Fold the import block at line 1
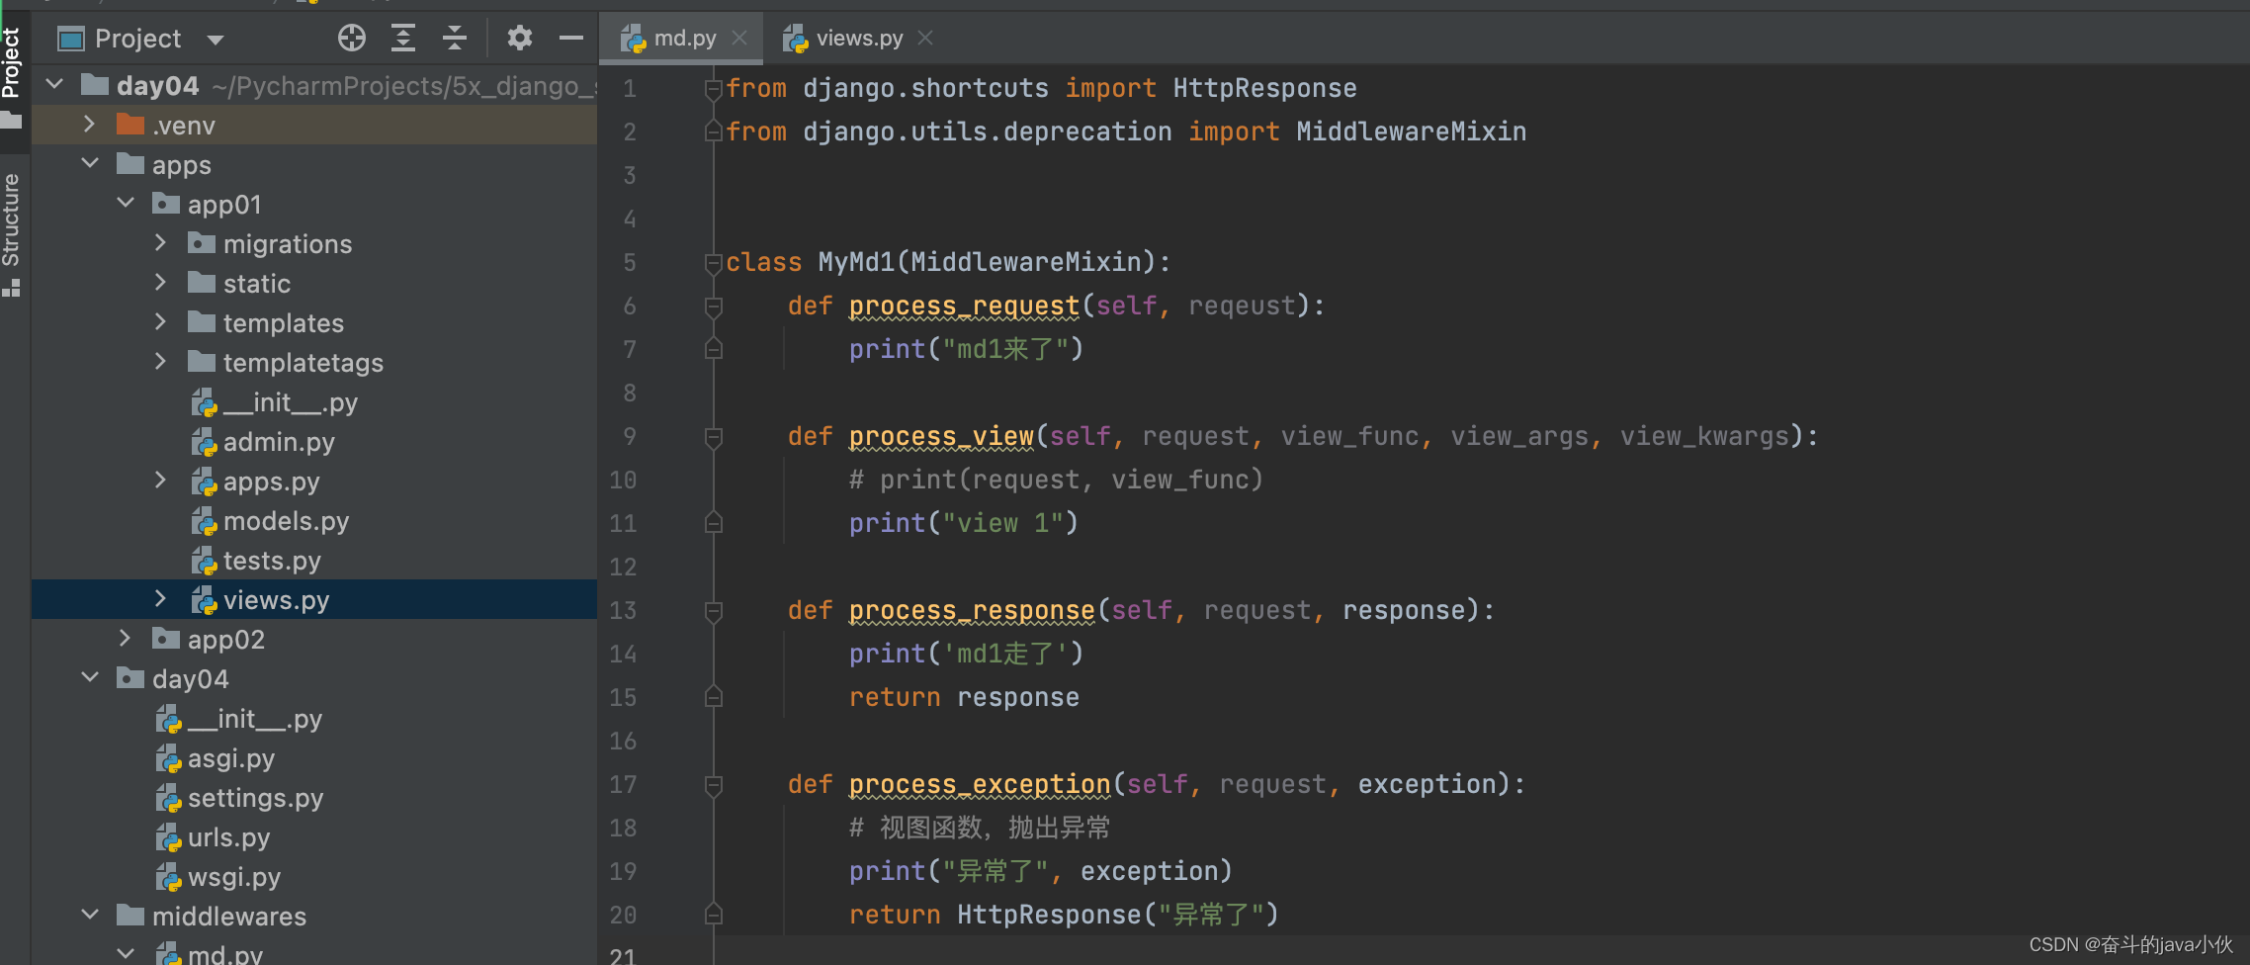This screenshot has height=965, width=2250. click(713, 89)
